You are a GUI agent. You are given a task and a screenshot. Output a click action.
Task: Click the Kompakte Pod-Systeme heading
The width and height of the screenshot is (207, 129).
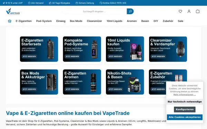pyautogui.click(x=76, y=42)
